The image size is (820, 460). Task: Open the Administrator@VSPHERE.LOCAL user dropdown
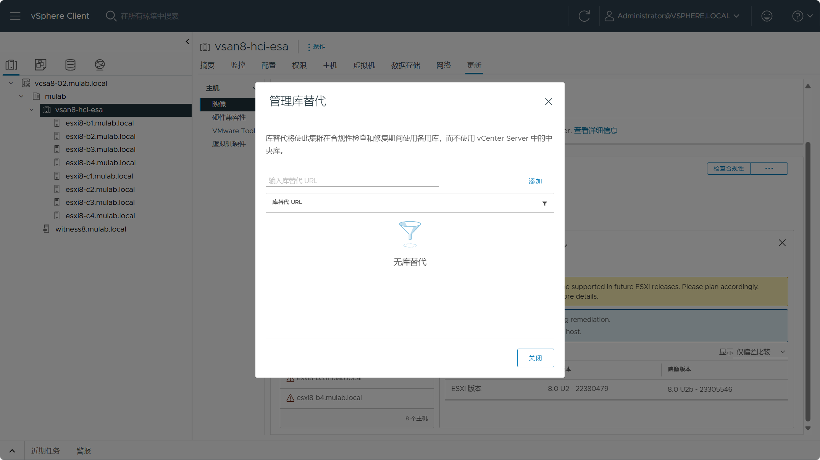coord(672,16)
